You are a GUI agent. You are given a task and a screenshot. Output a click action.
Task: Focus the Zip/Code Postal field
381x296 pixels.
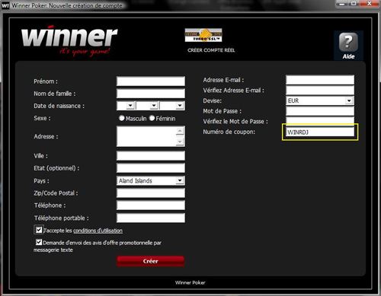(x=151, y=193)
